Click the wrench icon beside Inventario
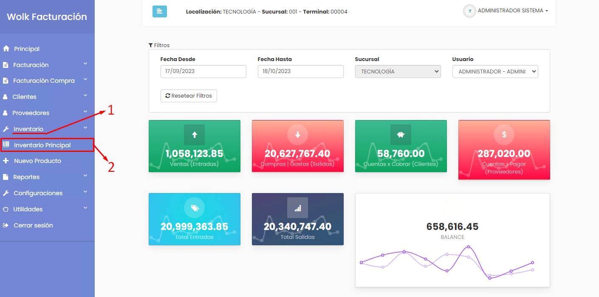 [x=6, y=129]
